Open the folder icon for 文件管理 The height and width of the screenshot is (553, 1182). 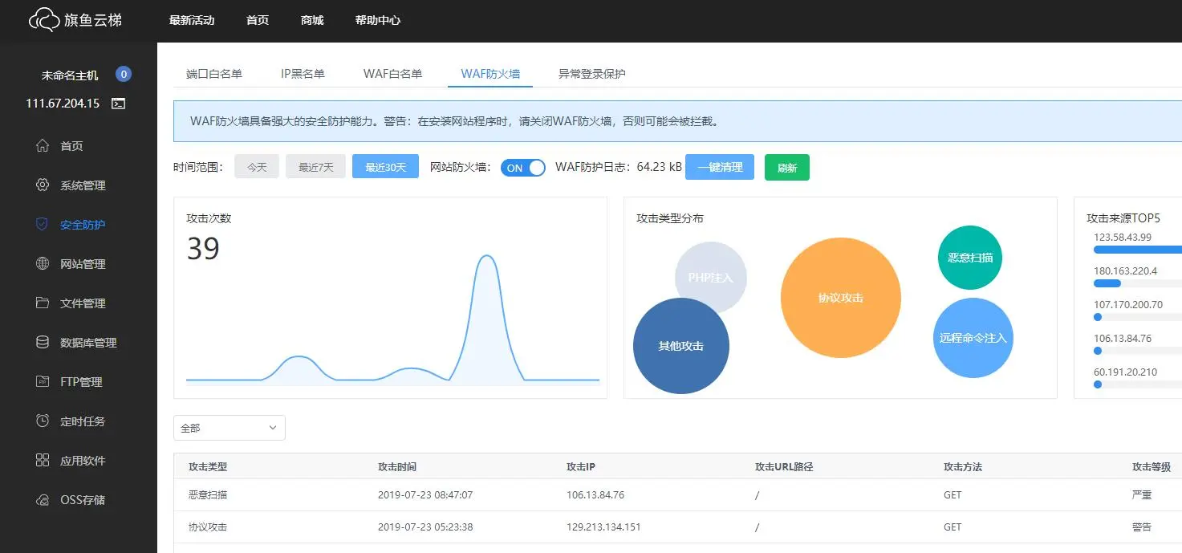(x=43, y=303)
